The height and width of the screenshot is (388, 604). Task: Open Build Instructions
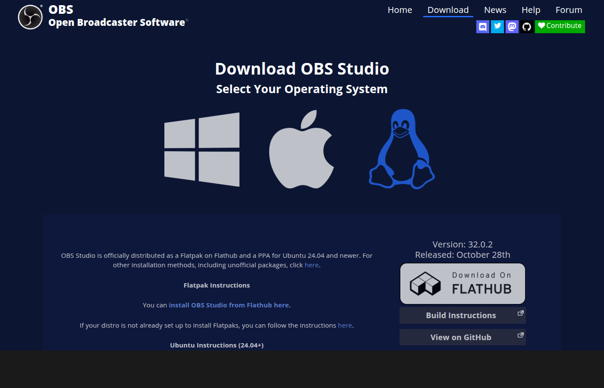point(462,316)
